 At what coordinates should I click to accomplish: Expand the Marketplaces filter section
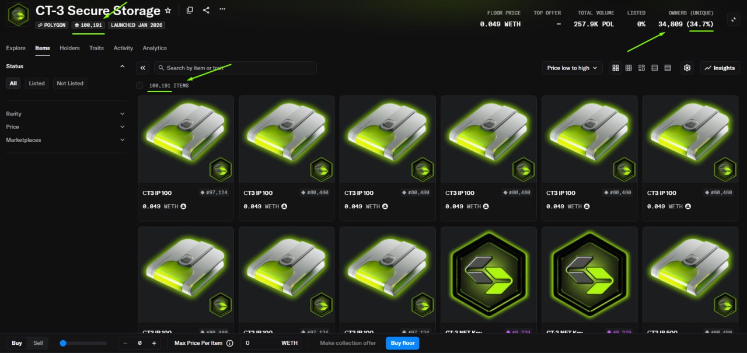click(65, 140)
